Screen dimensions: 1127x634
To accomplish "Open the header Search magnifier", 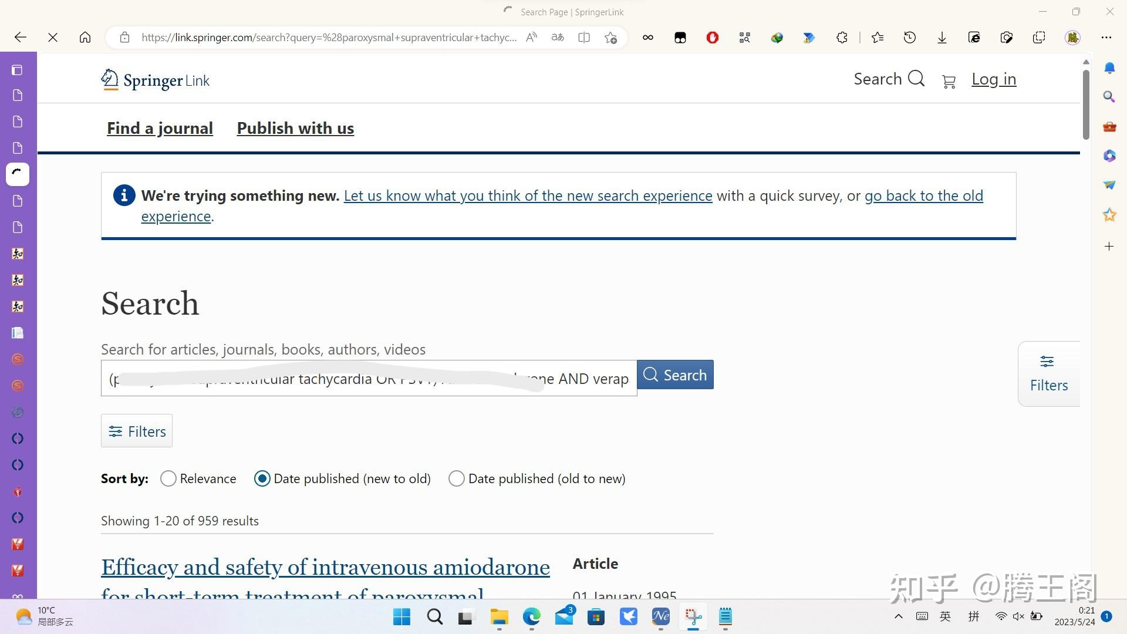I will point(889,79).
